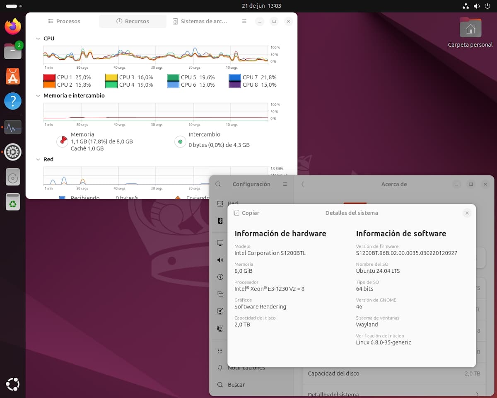The image size is (497, 398).
Task: Change the CPU 7 blue color swatch
Action: pos(235,77)
